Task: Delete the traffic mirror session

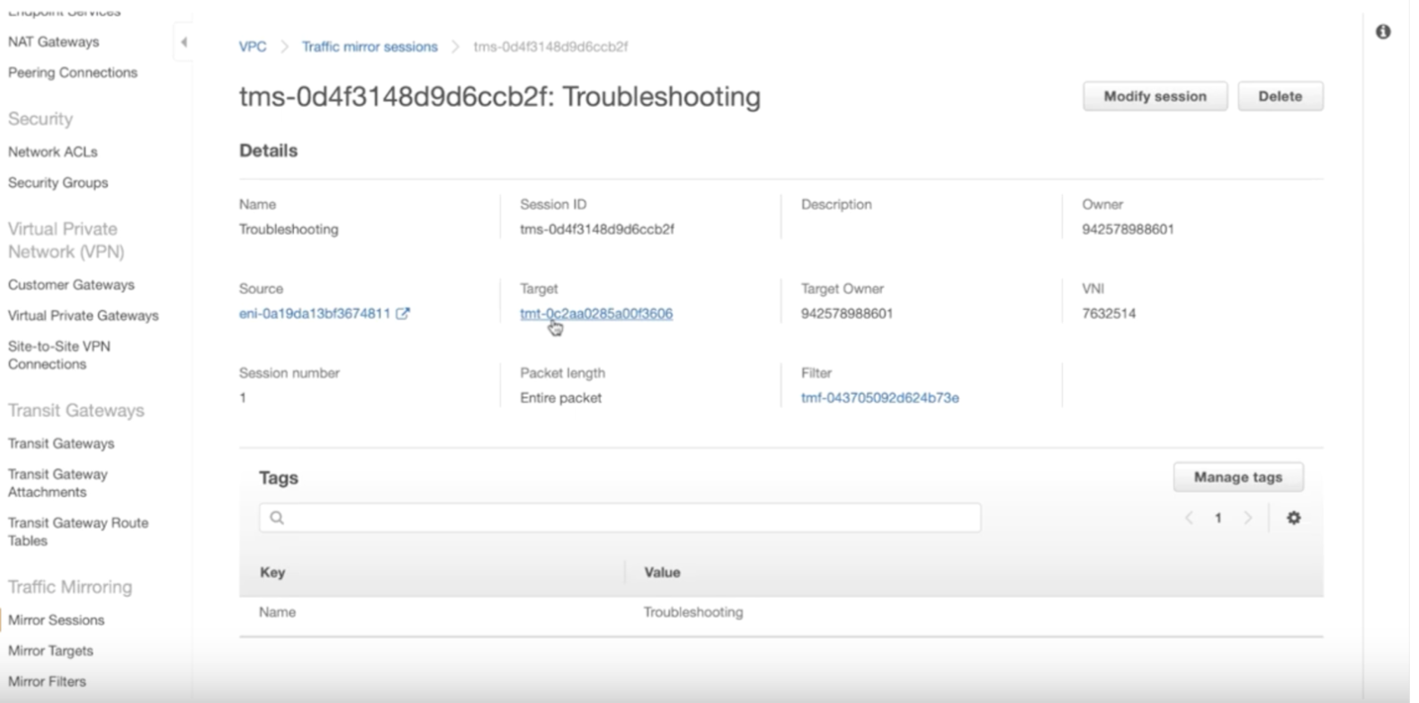Action: coord(1280,96)
